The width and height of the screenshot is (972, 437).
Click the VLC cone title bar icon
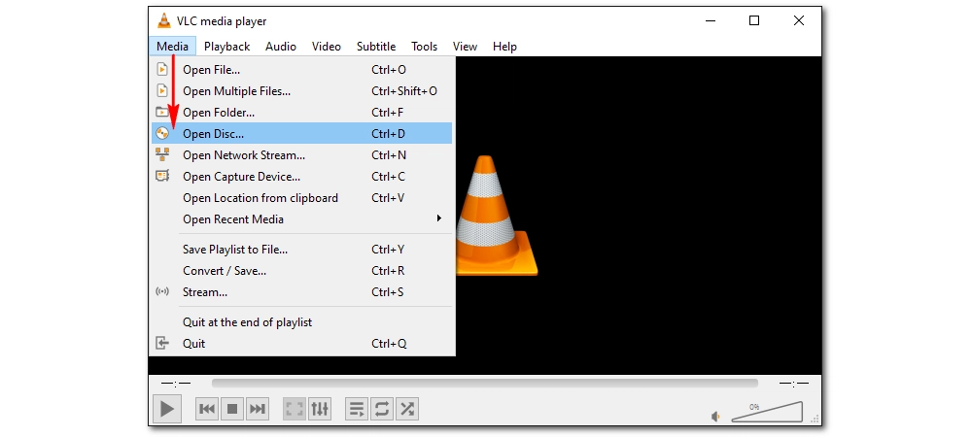163,20
